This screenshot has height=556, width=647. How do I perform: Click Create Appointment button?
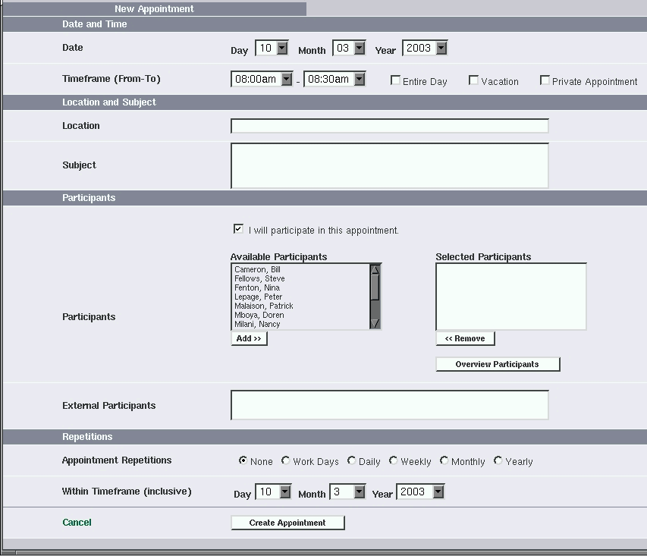pyautogui.click(x=287, y=523)
